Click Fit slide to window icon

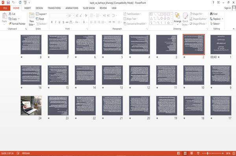(234, 153)
